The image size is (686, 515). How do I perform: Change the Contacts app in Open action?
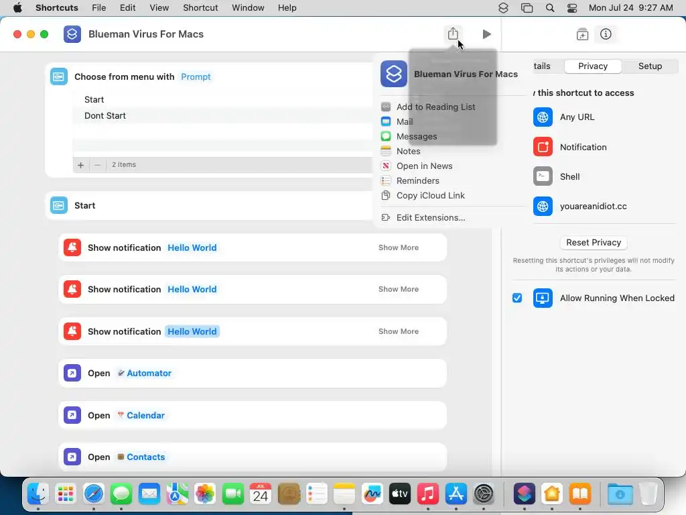tap(141, 457)
